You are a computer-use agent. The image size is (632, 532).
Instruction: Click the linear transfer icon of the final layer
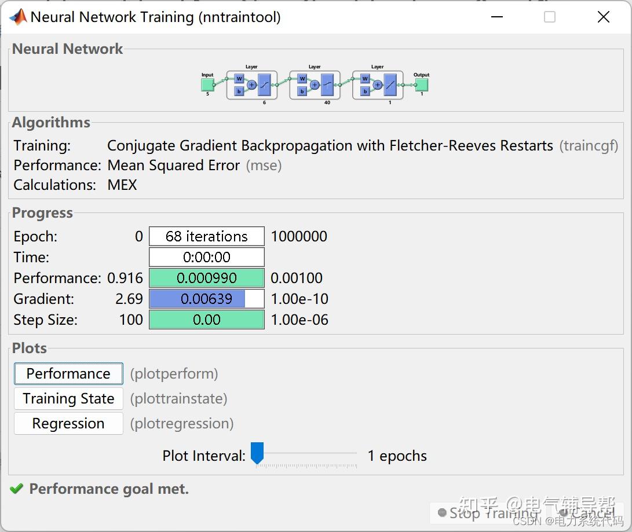click(390, 84)
